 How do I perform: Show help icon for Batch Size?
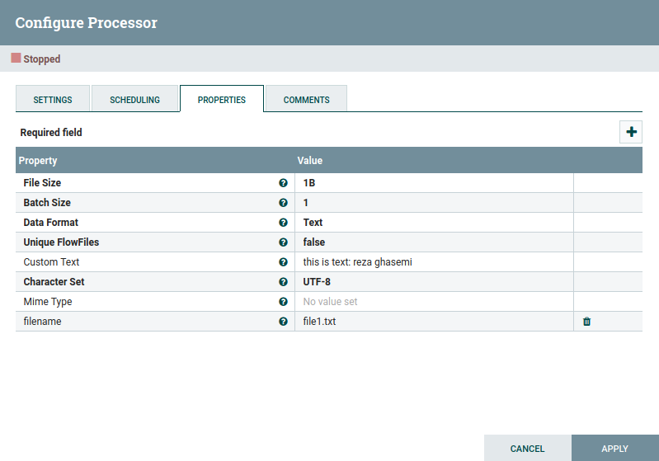click(x=283, y=203)
